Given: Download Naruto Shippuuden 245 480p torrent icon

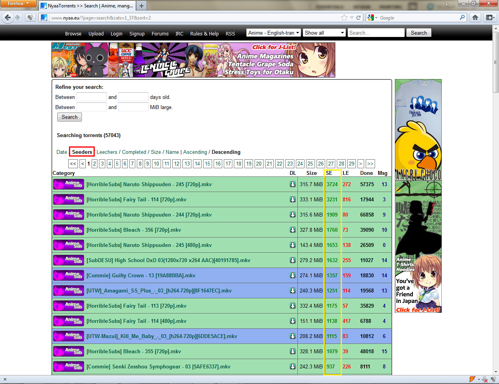Looking at the screenshot, I should [293, 245].
